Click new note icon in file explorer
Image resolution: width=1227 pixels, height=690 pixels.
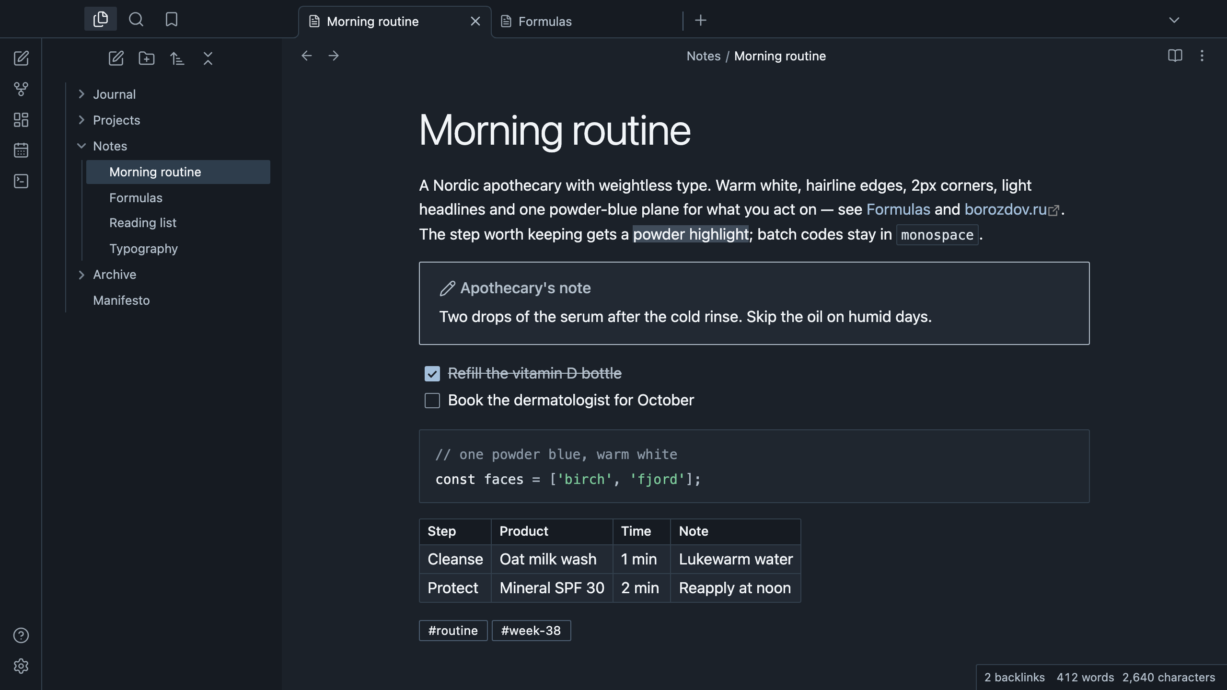tap(116, 58)
